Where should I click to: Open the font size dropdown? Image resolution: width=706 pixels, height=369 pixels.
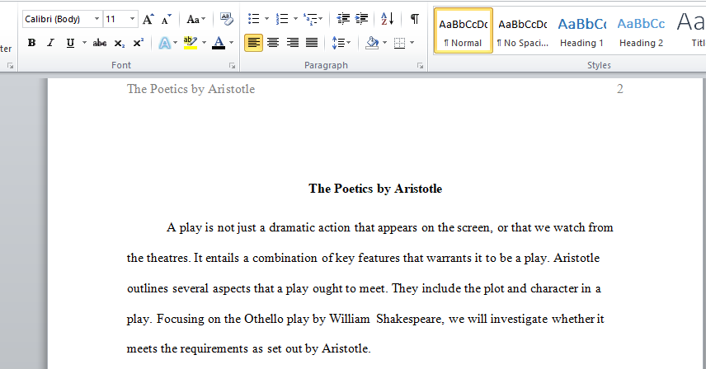tap(132, 19)
